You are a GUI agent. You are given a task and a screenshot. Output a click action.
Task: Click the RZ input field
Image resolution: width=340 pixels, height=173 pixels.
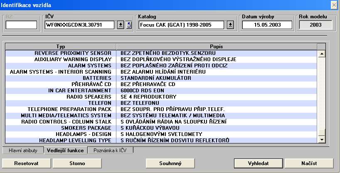point(21,25)
